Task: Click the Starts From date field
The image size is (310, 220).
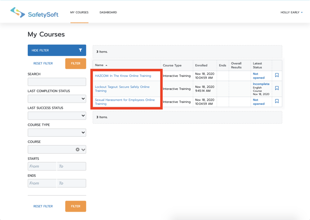Action: (x=42, y=166)
